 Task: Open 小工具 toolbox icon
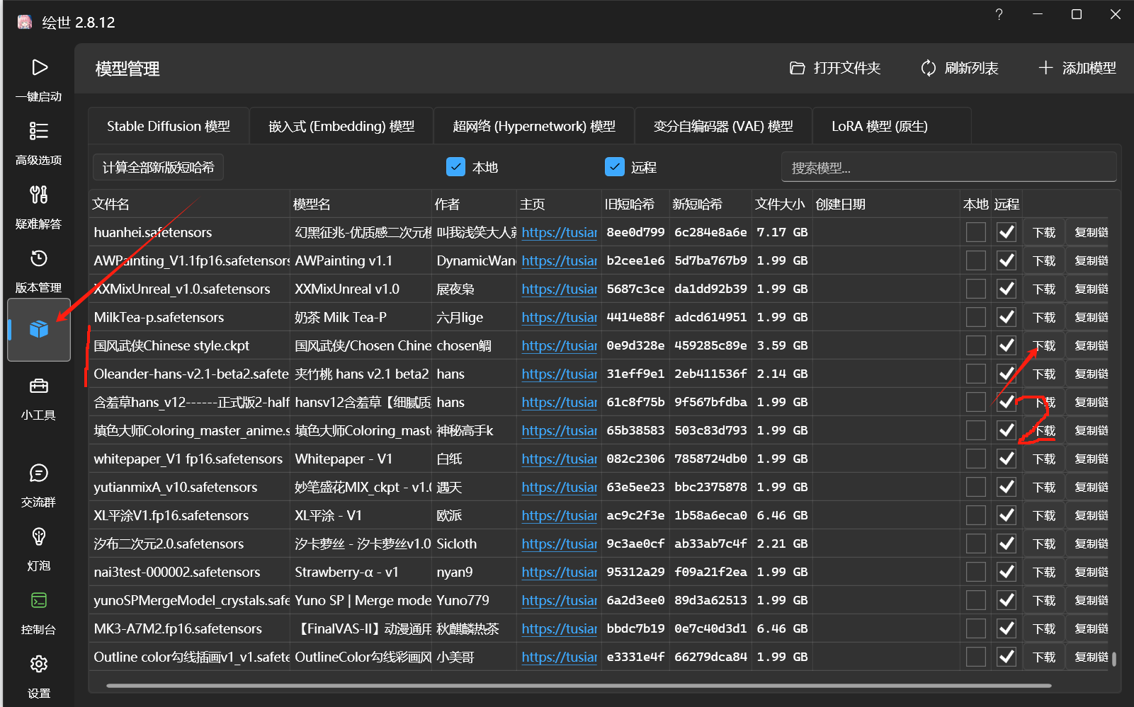point(39,386)
